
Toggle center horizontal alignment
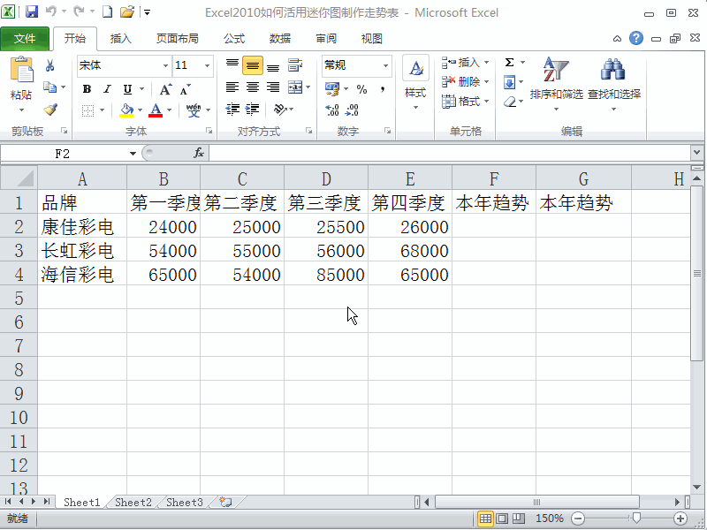click(253, 87)
